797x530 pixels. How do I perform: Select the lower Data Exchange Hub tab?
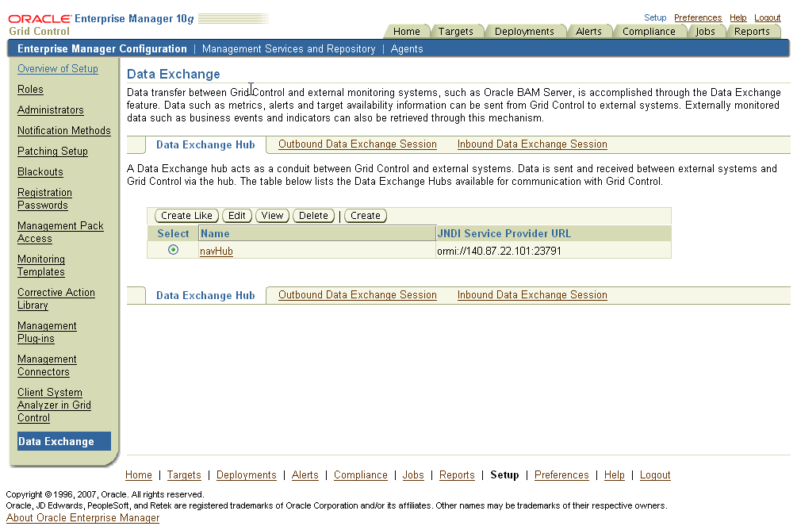pyautogui.click(x=205, y=295)
